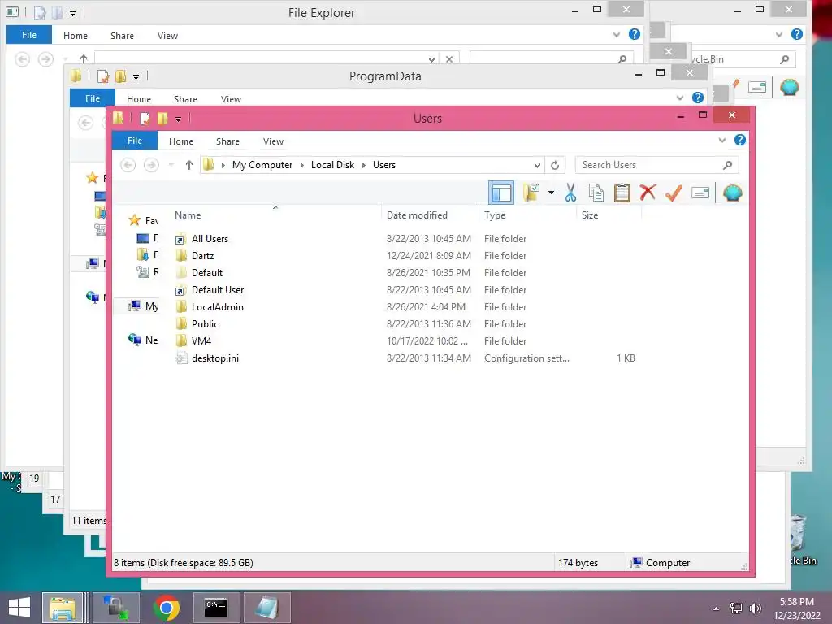This screenshot has height=624, width=832.
Task: Click the Rename icon in Users toolbar
Action: pyautogui.click(x=700, y=193)
